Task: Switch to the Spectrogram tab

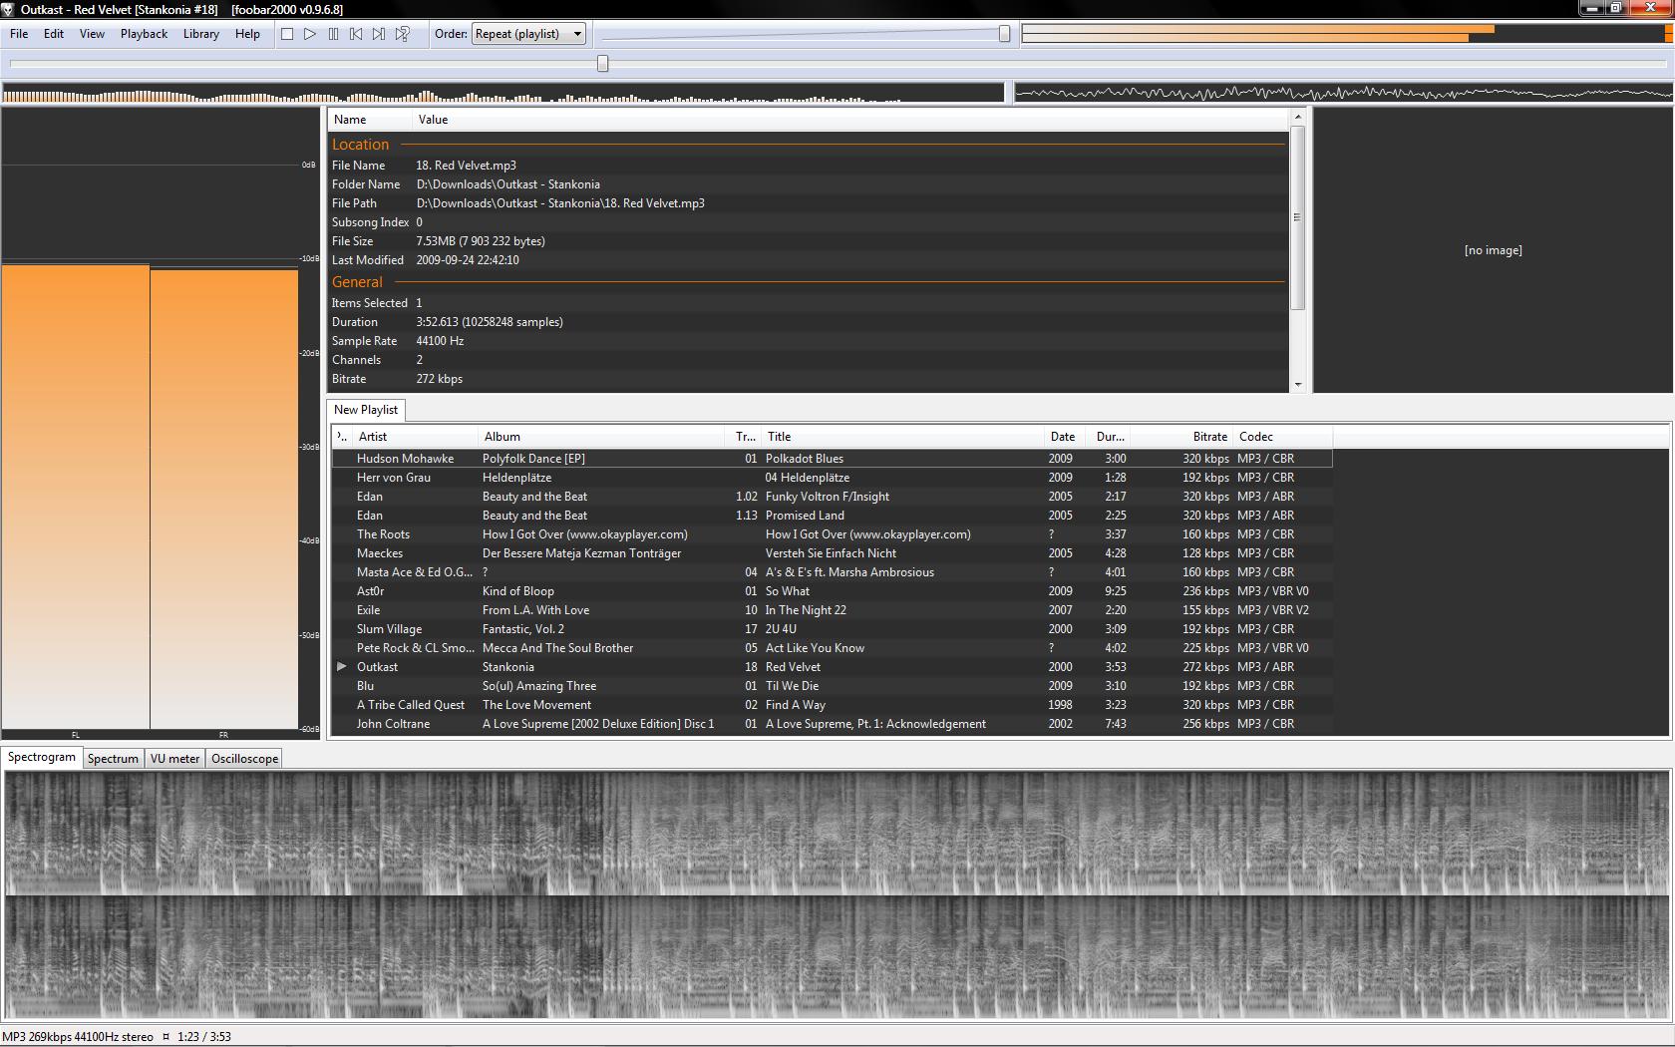Action: (42, 758)
